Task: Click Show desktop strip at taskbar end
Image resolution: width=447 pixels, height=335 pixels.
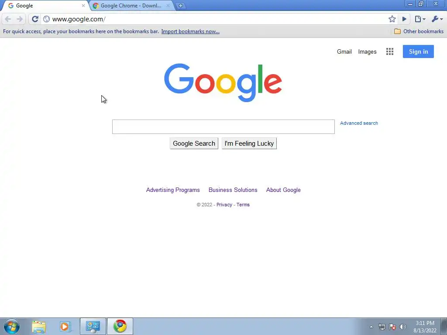Action: (x=444, y=327)
